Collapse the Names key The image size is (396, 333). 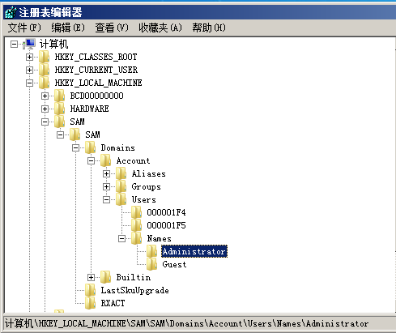coord(121,238)
